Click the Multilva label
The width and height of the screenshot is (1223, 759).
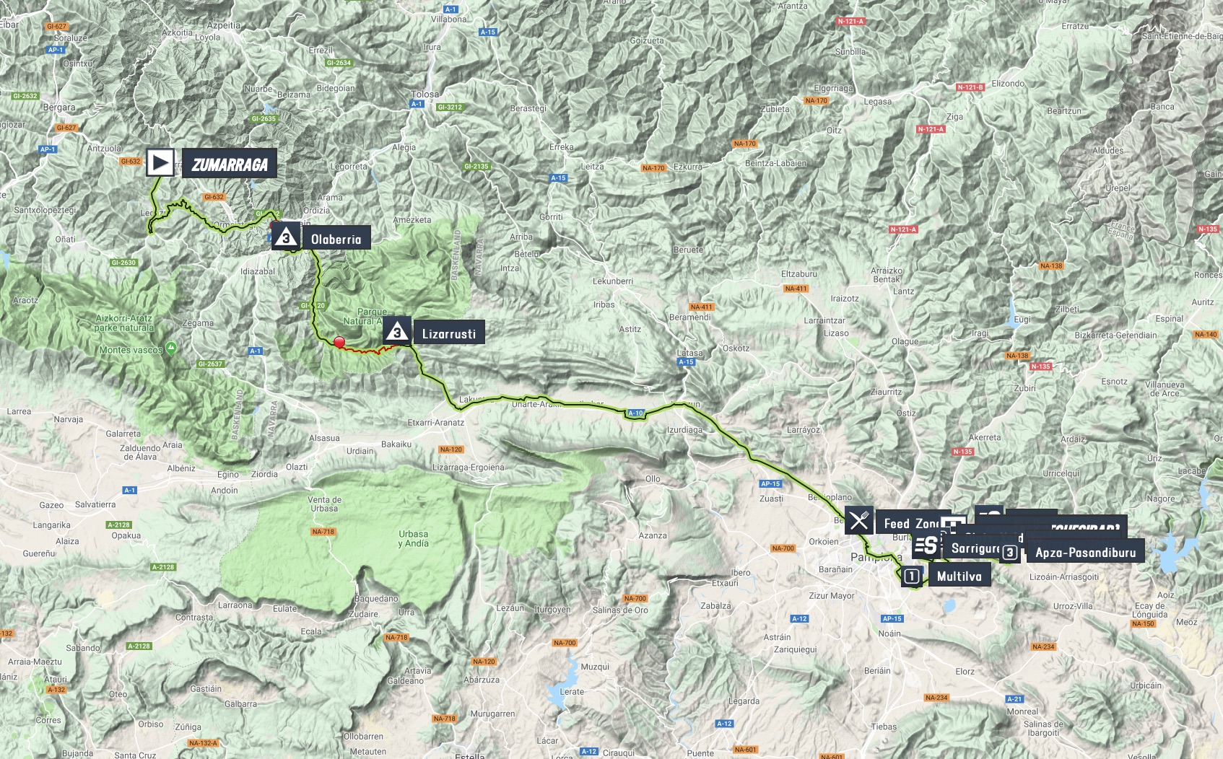(x=959, y=576)
